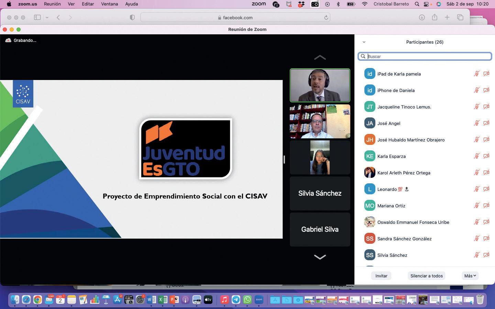Open the Ventana menu
The width and height of the screenshot is (495, 309).
(x=110, y=4)
